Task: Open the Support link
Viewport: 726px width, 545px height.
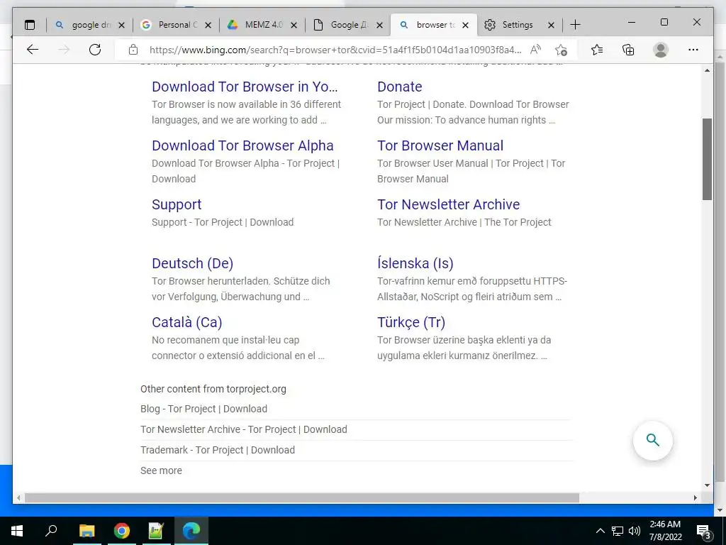Action: click(x=177, y=204)
